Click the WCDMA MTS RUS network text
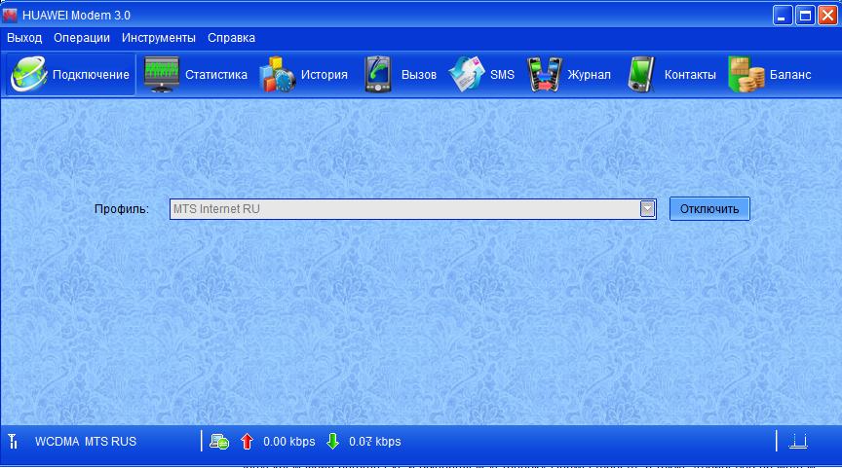The image size is (842, 468). tap(86, 442)
